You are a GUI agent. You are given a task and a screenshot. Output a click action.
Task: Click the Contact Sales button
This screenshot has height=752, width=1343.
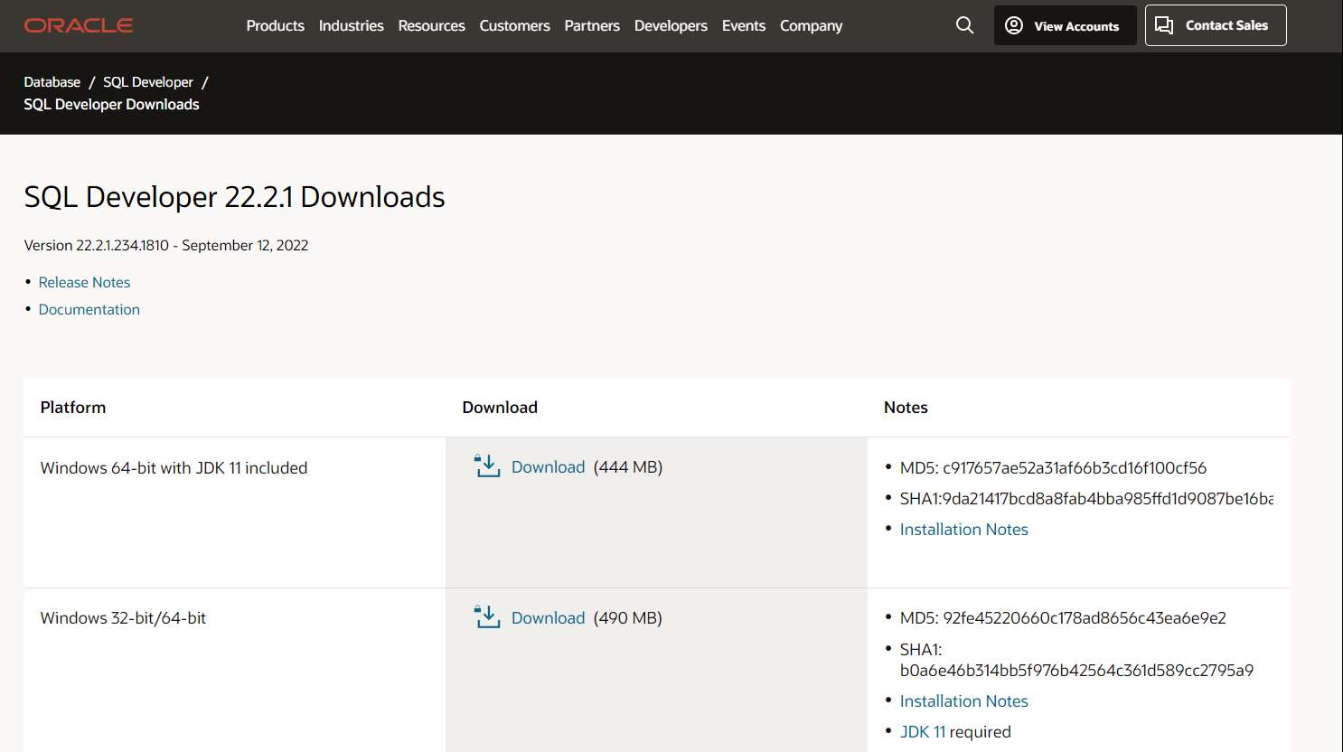(1216, 25)
